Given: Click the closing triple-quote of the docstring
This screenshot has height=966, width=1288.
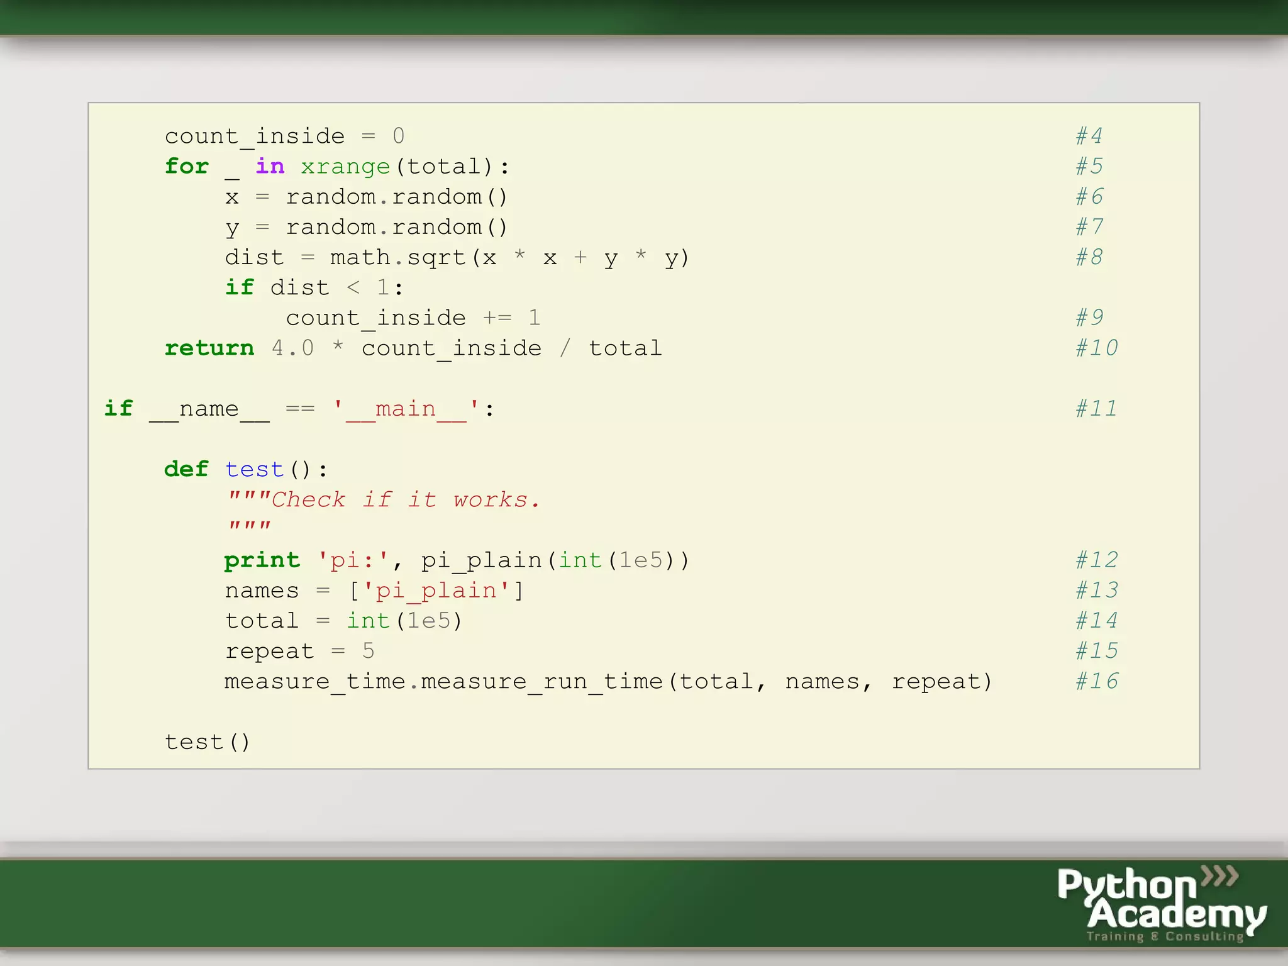Looking at the screenshot, I should pos(249,525).
